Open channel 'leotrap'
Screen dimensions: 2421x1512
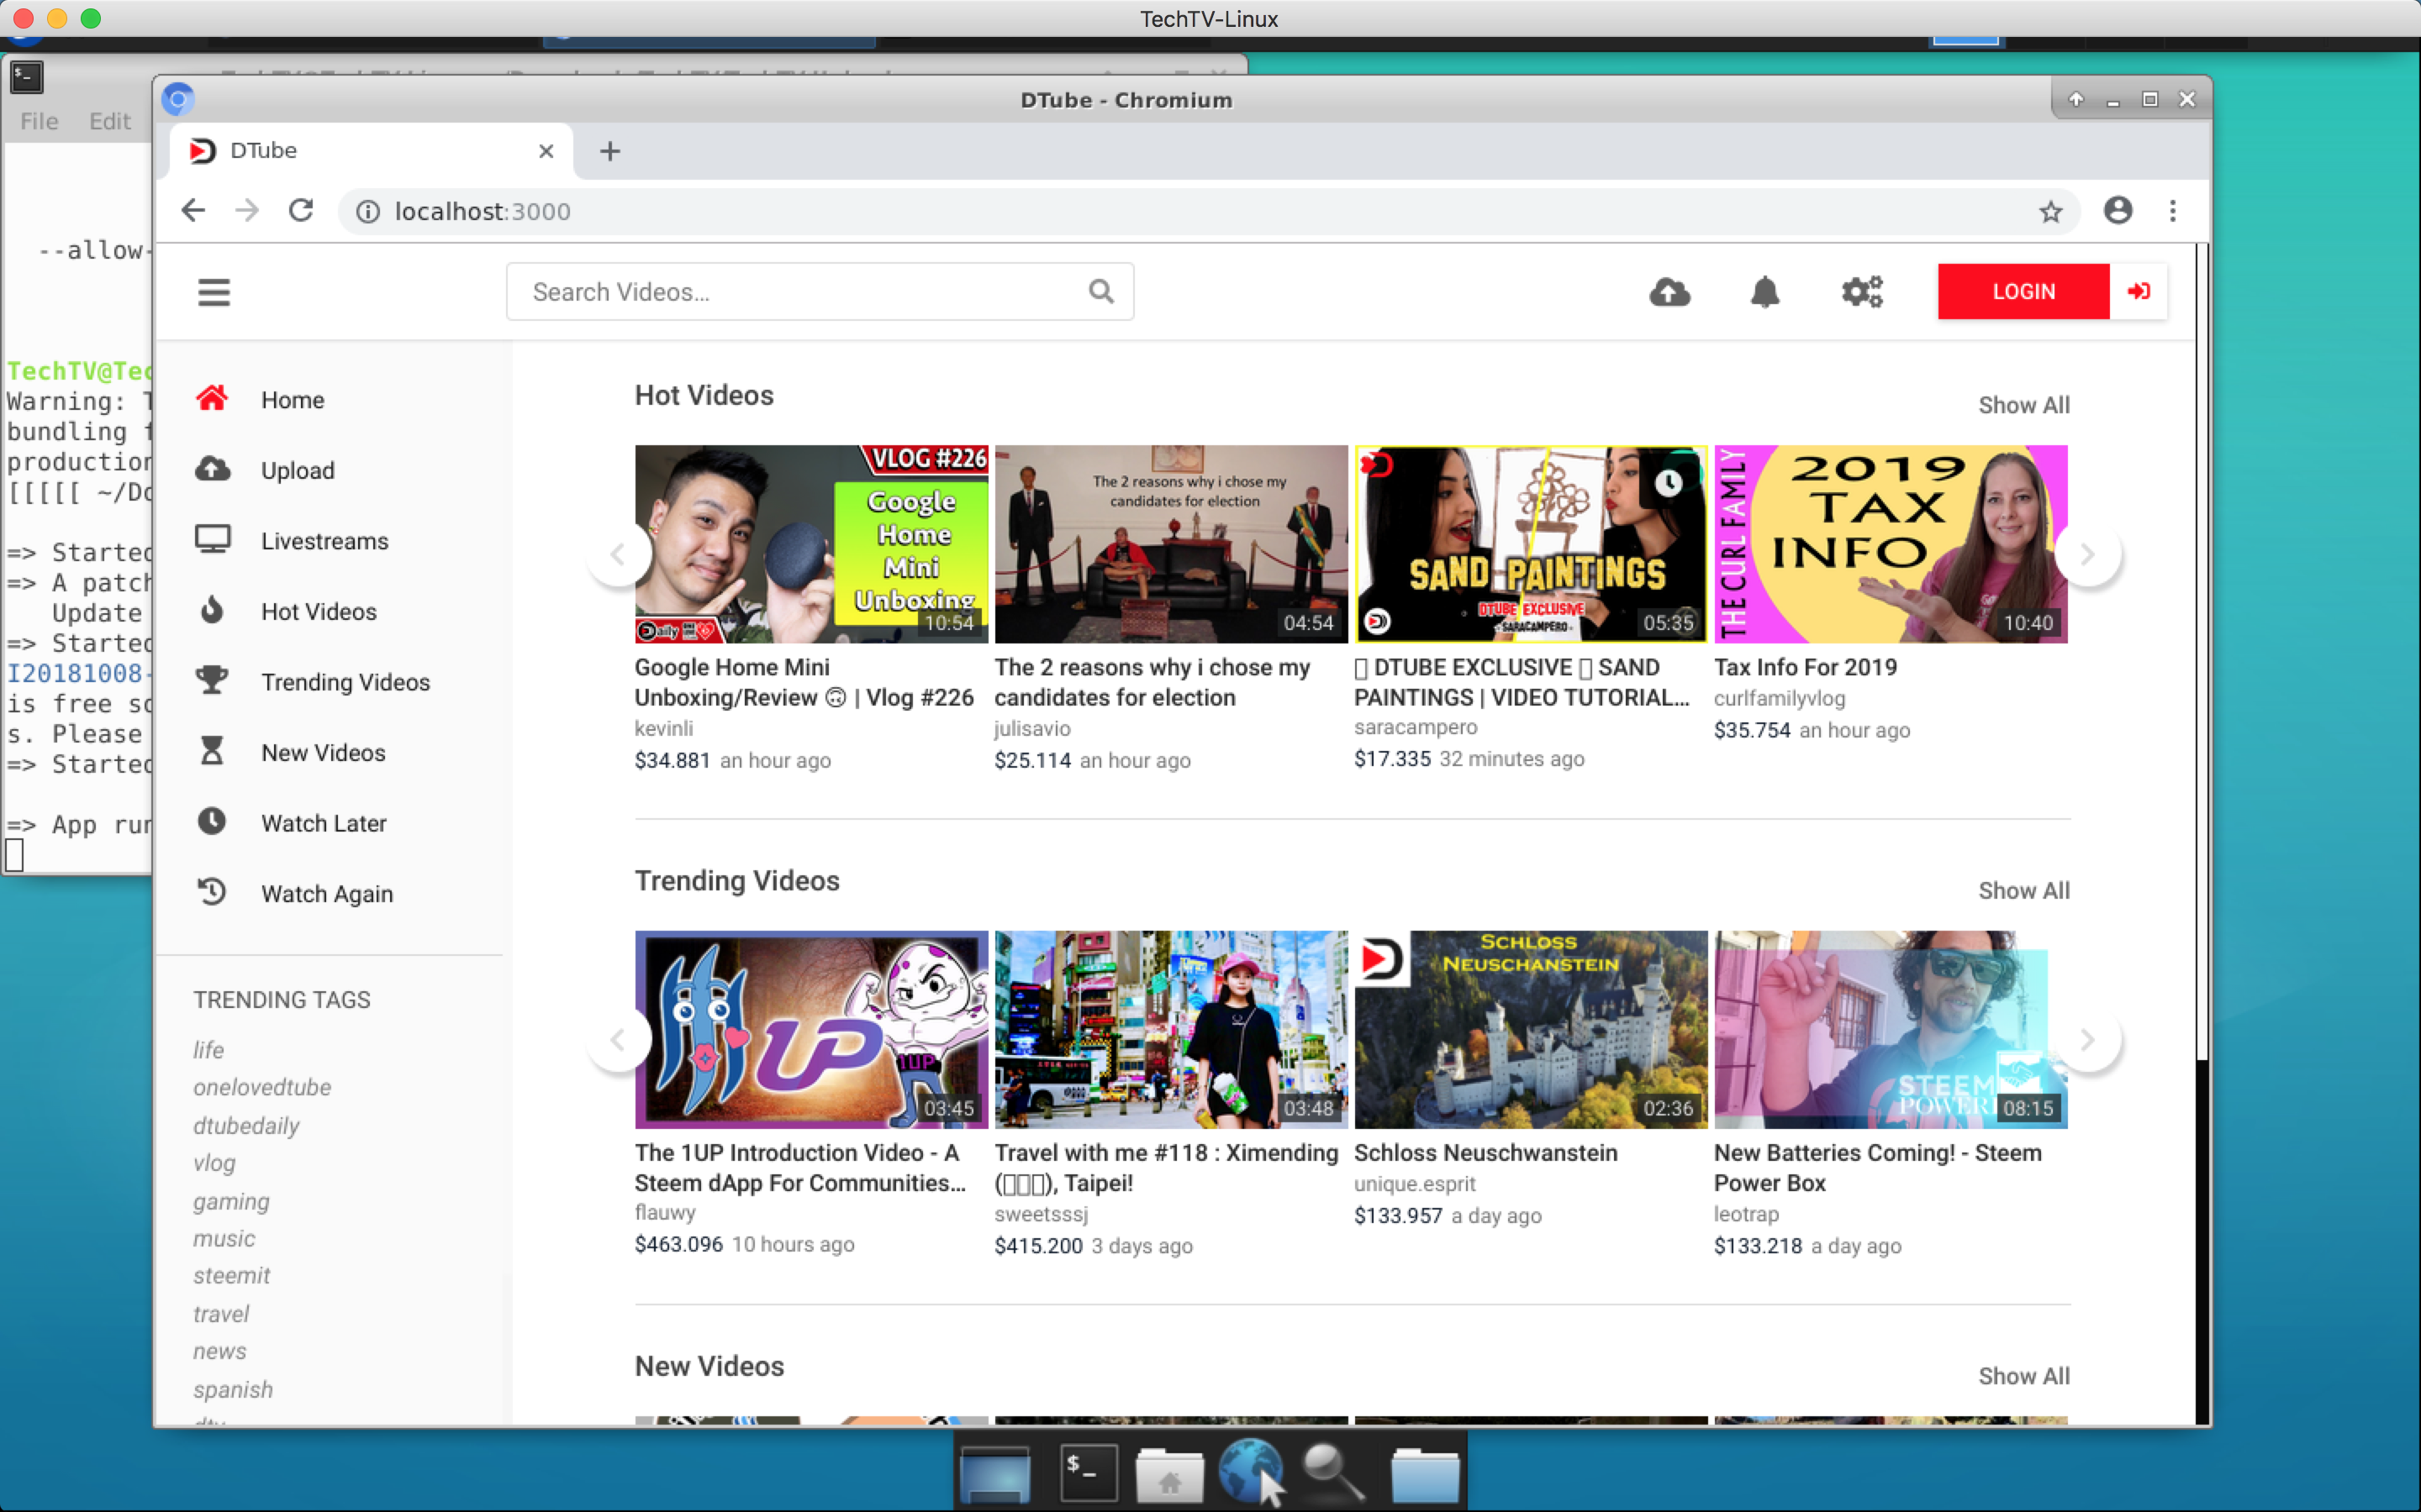tap(1746, 1214)
